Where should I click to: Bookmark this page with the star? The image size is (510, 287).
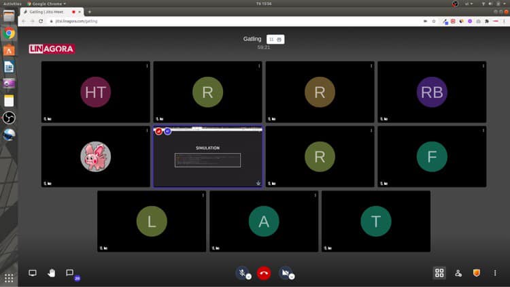pyautogui.click(x=434, y=21)
